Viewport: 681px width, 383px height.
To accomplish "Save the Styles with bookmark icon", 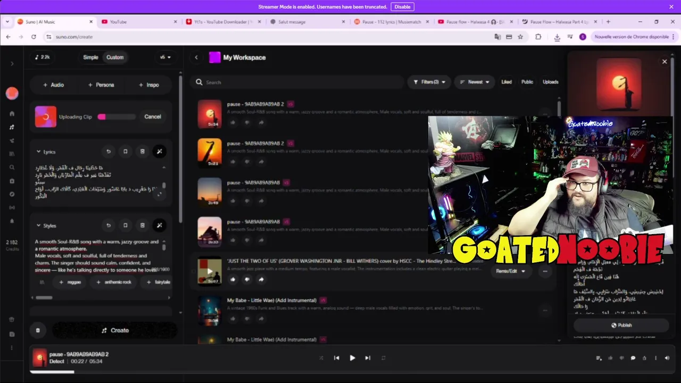I will (126, 226).
